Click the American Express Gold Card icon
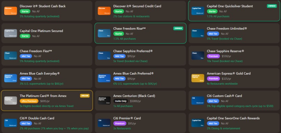The image size is (281, 133). pyautogui.click(x=198, y=78)
